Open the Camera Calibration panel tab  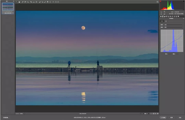[x=175, y=16]
